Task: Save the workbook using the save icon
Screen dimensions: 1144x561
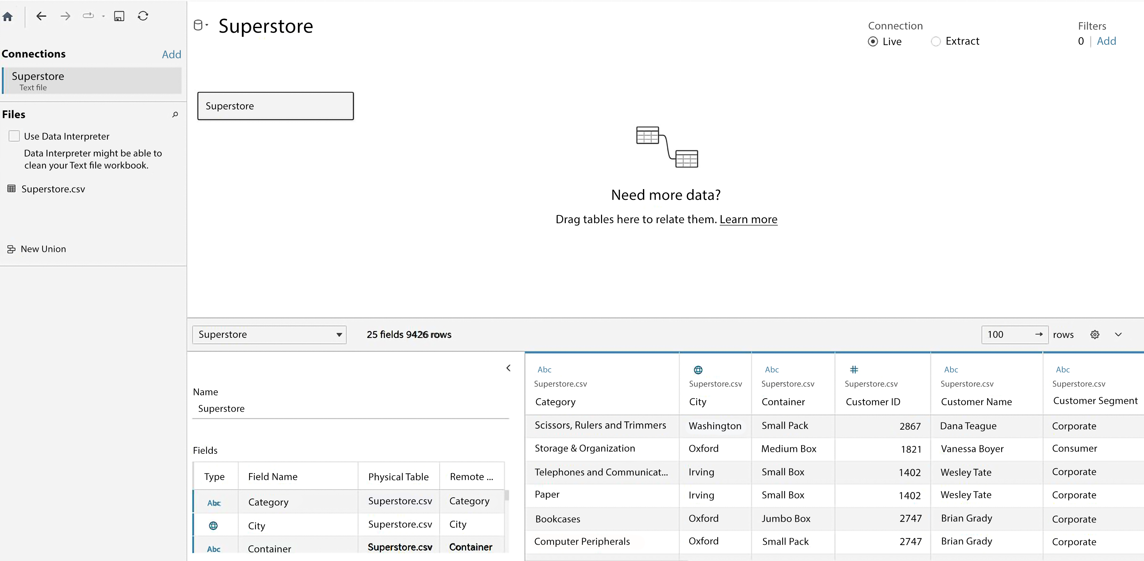Action: [x=119, y=16]
